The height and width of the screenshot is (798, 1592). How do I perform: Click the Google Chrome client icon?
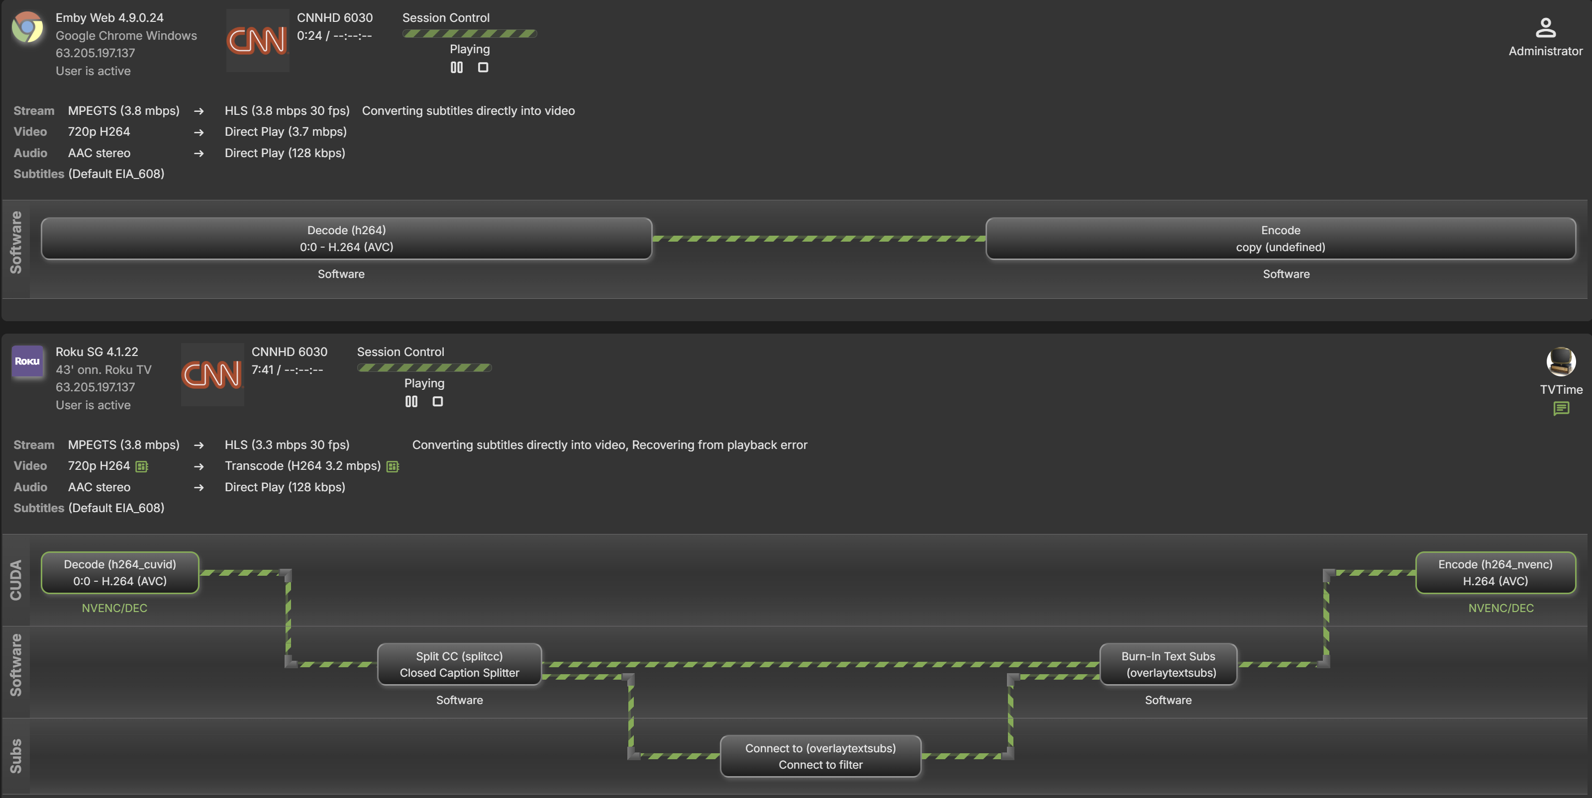28,28
